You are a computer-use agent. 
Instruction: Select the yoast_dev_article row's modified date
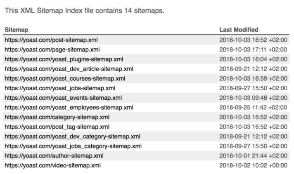(253, 69)
